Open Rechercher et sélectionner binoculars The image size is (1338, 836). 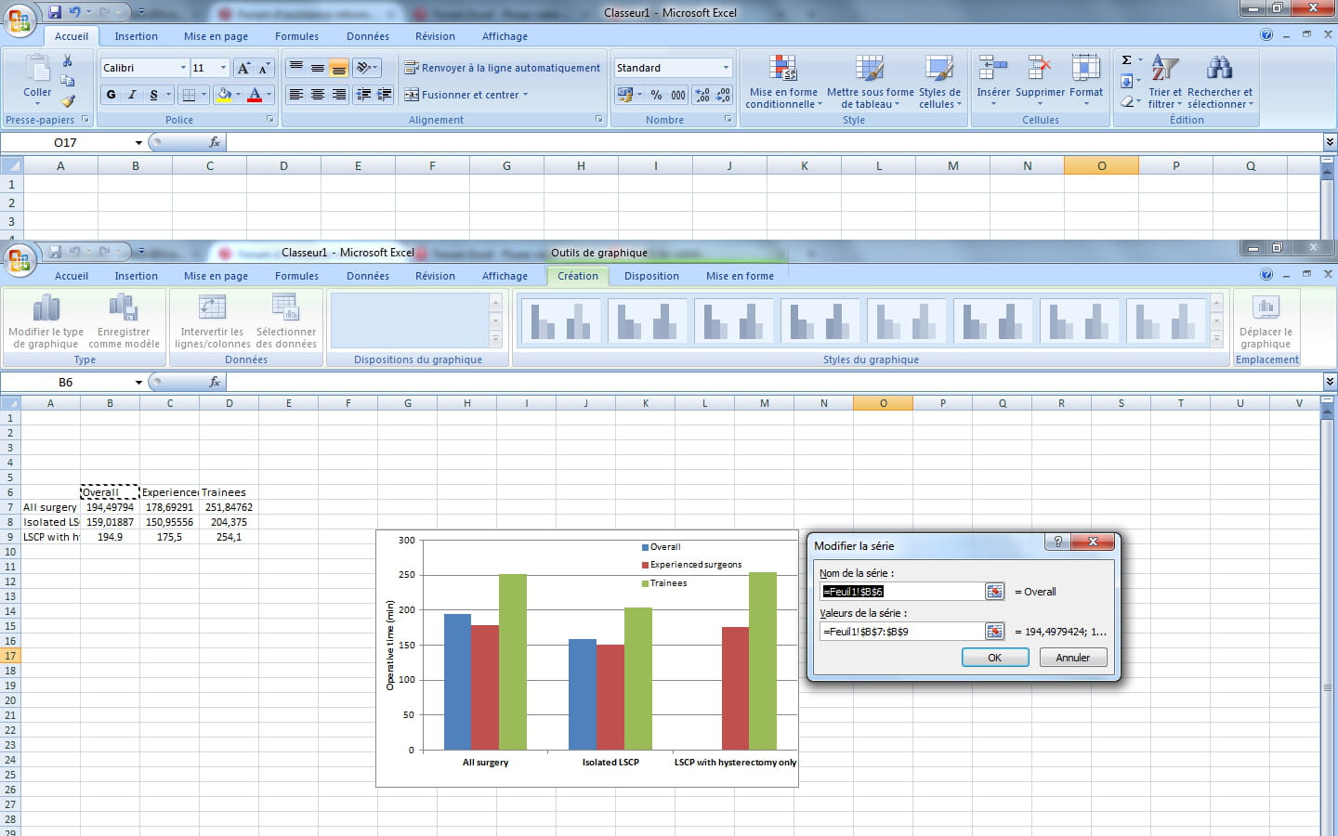(1220, 82)
